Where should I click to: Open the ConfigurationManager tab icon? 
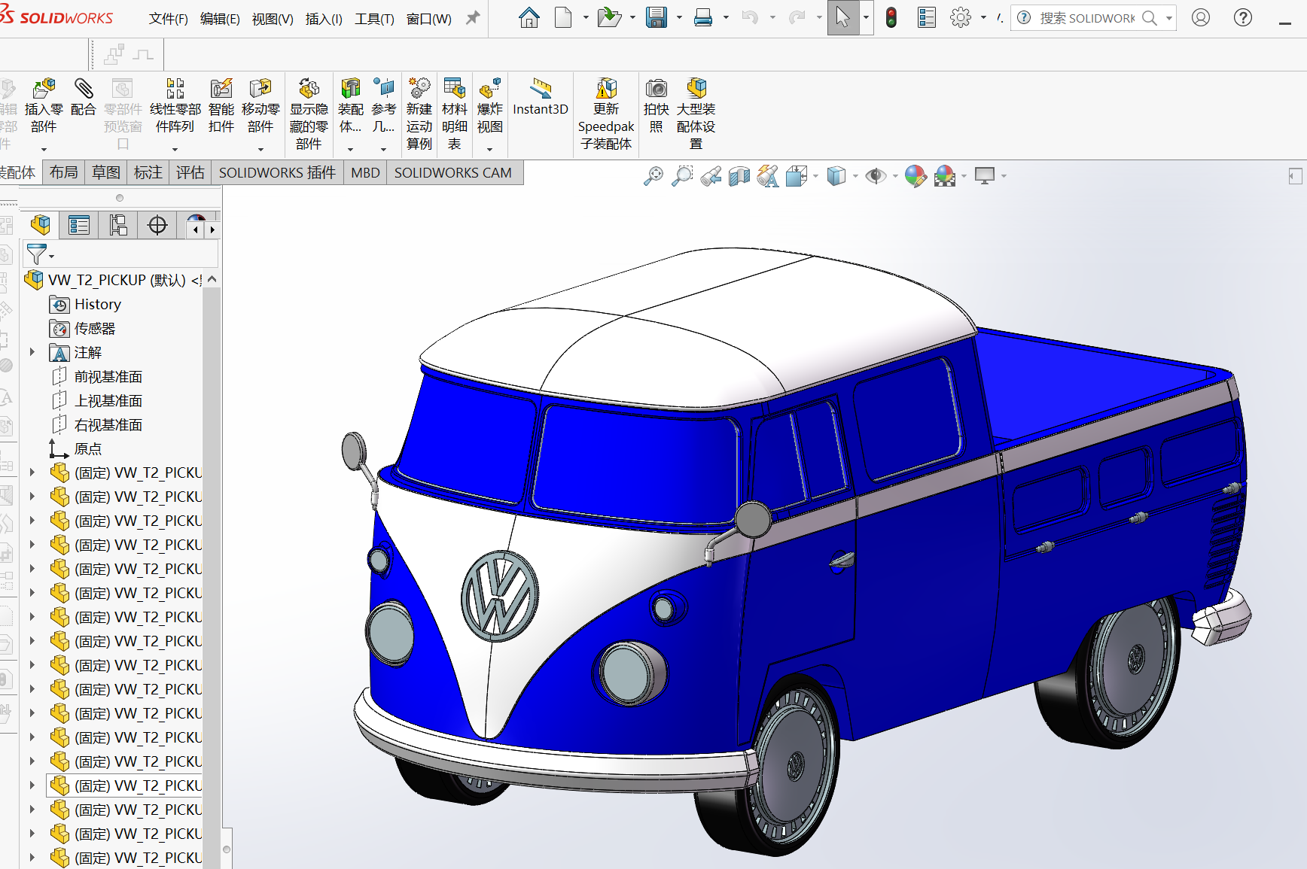coord(118,225)
